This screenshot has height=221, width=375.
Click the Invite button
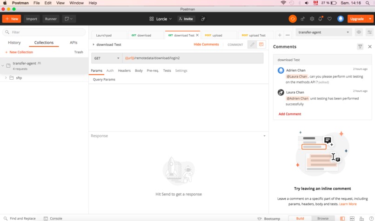(x=186, y=19)
